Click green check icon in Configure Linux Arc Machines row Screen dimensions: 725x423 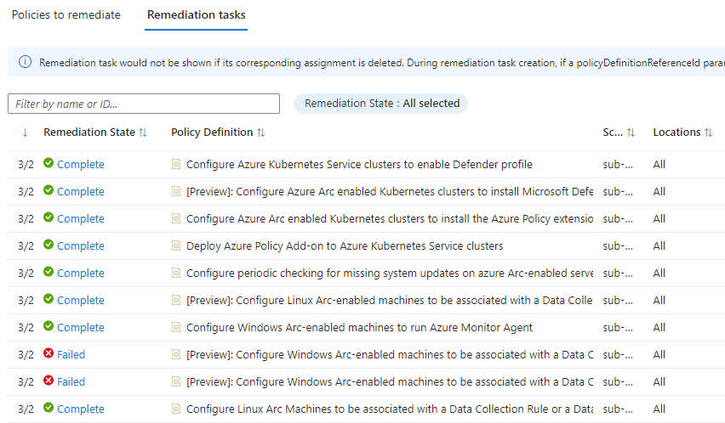[49, 408]
